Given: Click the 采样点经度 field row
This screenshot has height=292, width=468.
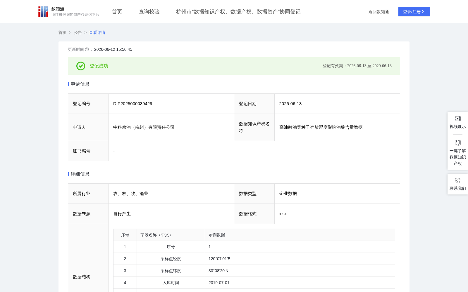Looking at the screenshot, I should click(254, 259).
